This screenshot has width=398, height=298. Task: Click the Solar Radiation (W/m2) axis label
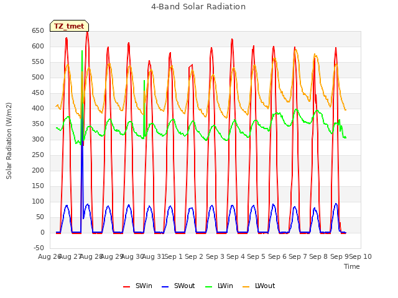[x=9, y=141]
